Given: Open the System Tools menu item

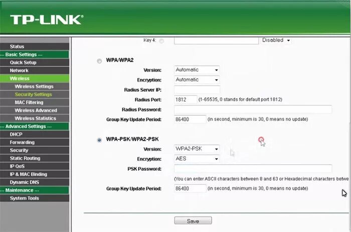Looking at the screenshot, I should (35, 198).
